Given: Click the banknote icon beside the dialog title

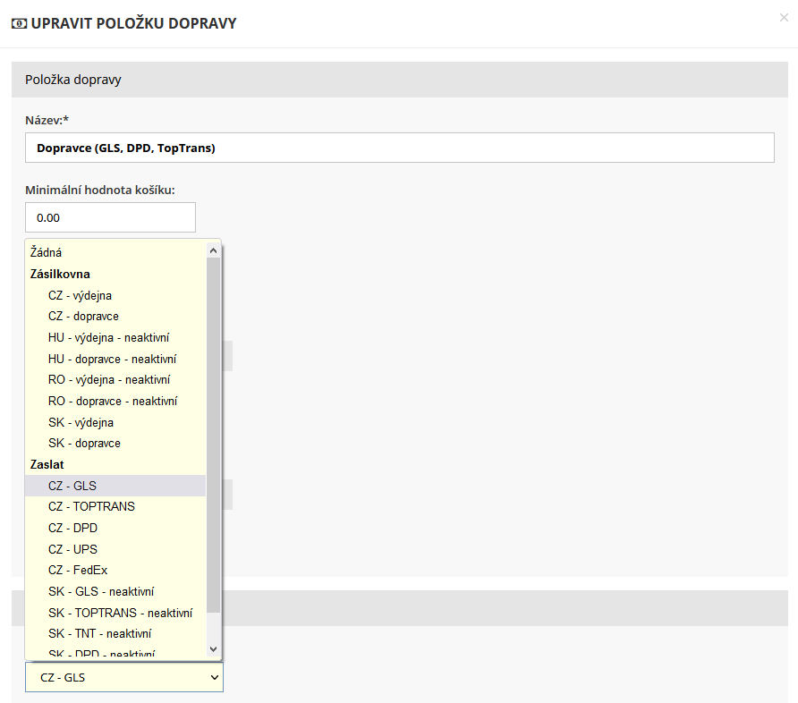Looking at the screenshot, I should pyautogui.click(x=19, y=24).
